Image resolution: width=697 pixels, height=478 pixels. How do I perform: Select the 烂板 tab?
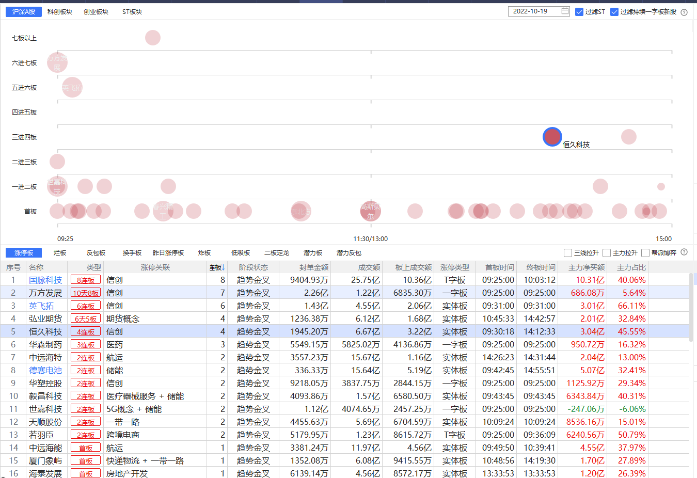60,253
